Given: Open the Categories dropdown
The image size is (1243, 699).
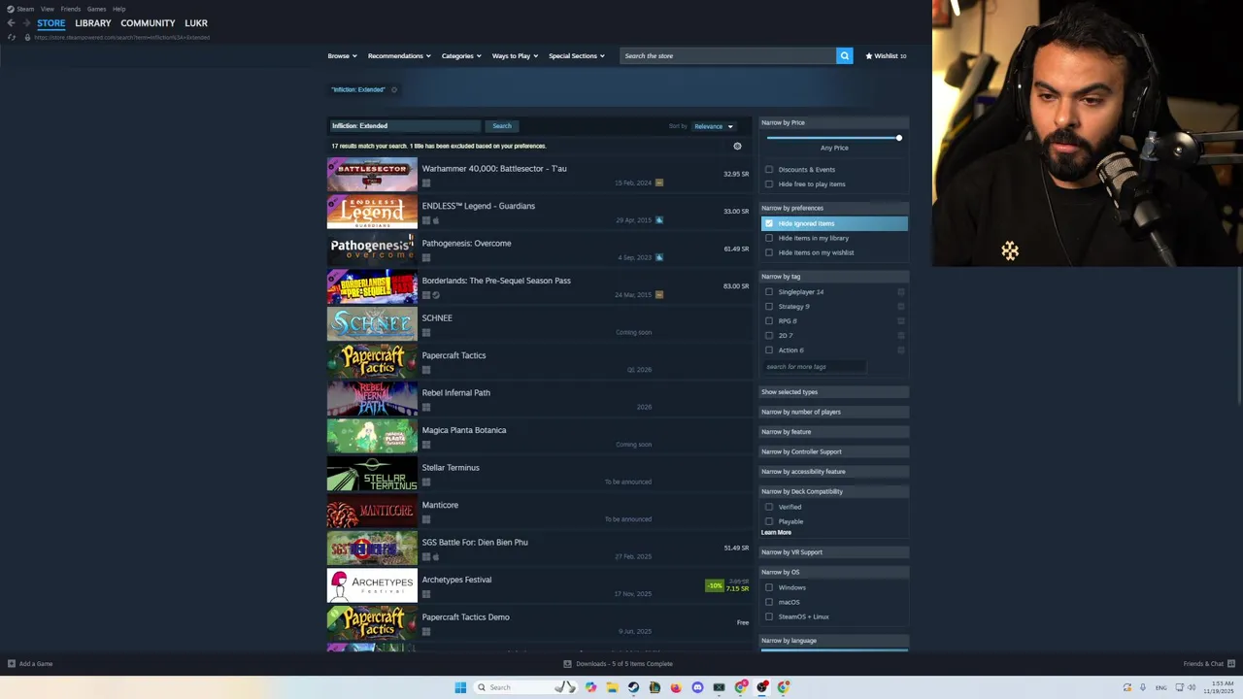Looking at the screenshot, I should (x=461, y=55).
